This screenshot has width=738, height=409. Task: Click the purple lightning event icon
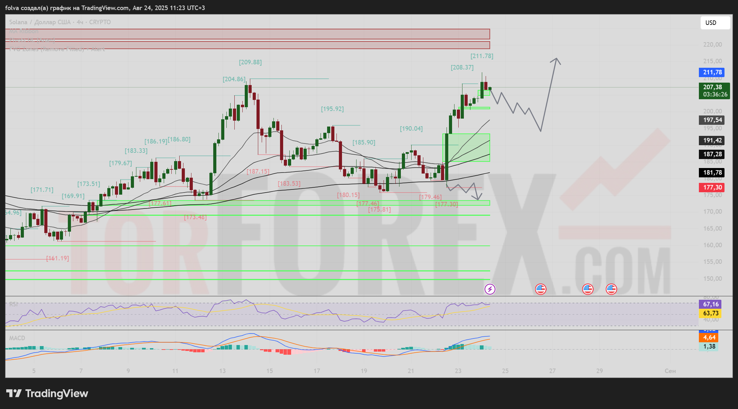tap(490, 289)
